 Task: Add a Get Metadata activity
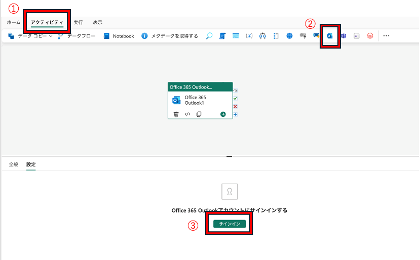[170, 36]
